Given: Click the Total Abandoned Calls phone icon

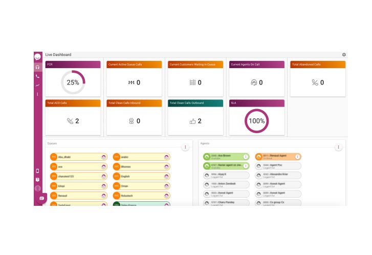Looking at the screenshot, I should (315, 82).
